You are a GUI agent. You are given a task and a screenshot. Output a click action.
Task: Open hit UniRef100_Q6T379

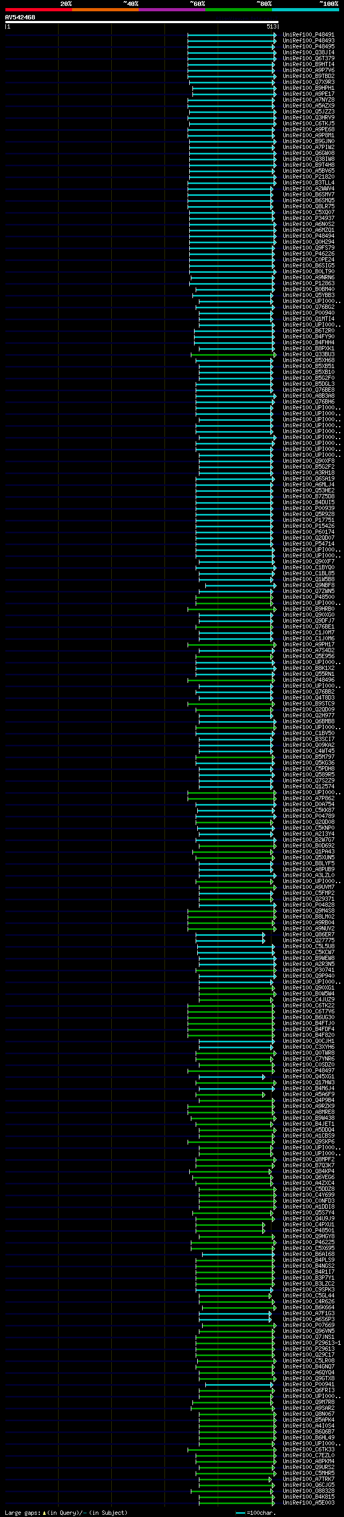pyautogui.click(x=309, y=58)
